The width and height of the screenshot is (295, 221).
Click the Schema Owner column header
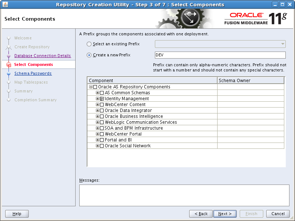251,80
